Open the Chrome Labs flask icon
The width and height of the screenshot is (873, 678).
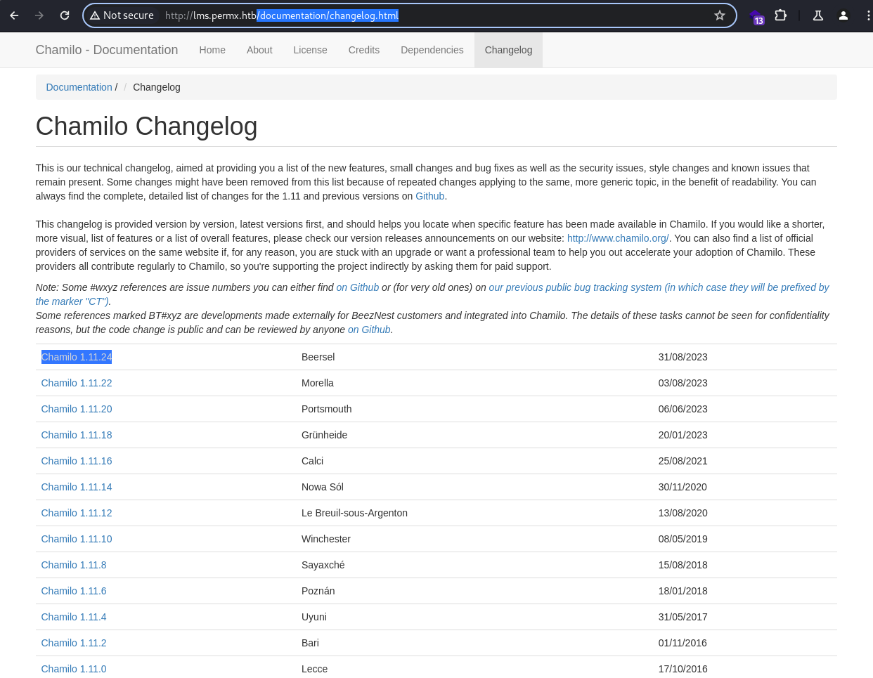coord(818,15)
